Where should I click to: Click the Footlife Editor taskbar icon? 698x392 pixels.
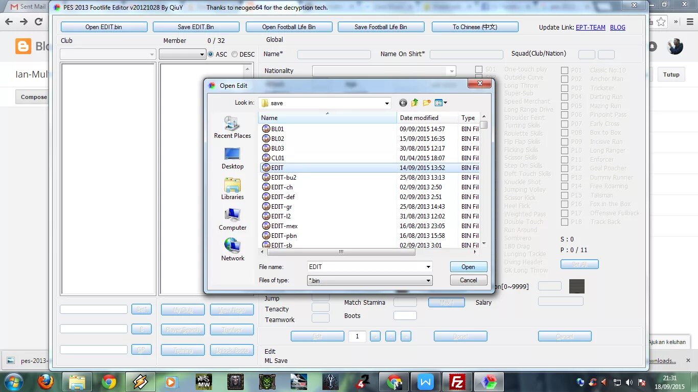[488, 382]
